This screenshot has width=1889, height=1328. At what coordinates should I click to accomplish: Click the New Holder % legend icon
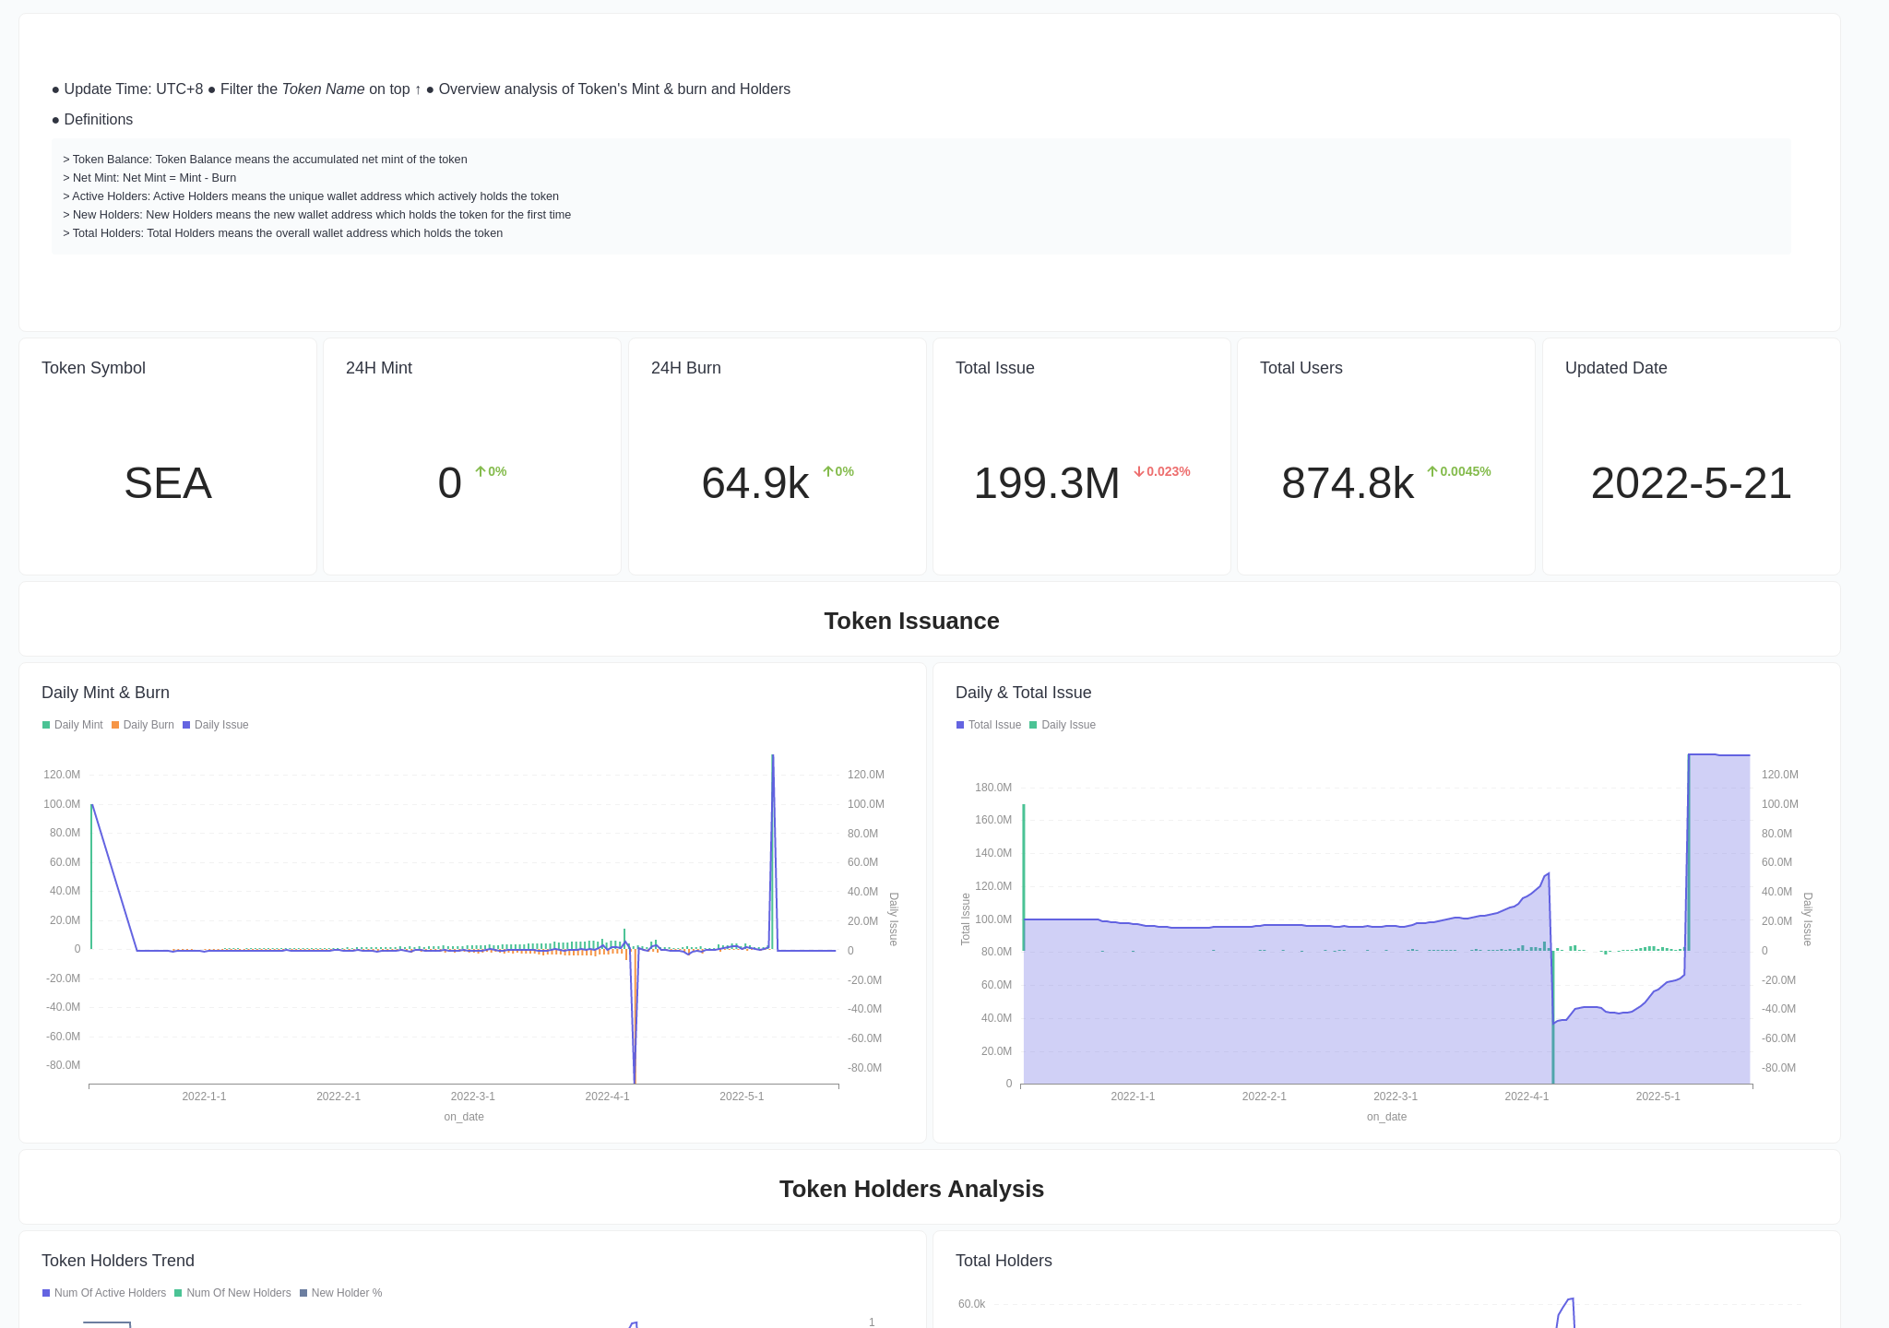[303, 1293]
